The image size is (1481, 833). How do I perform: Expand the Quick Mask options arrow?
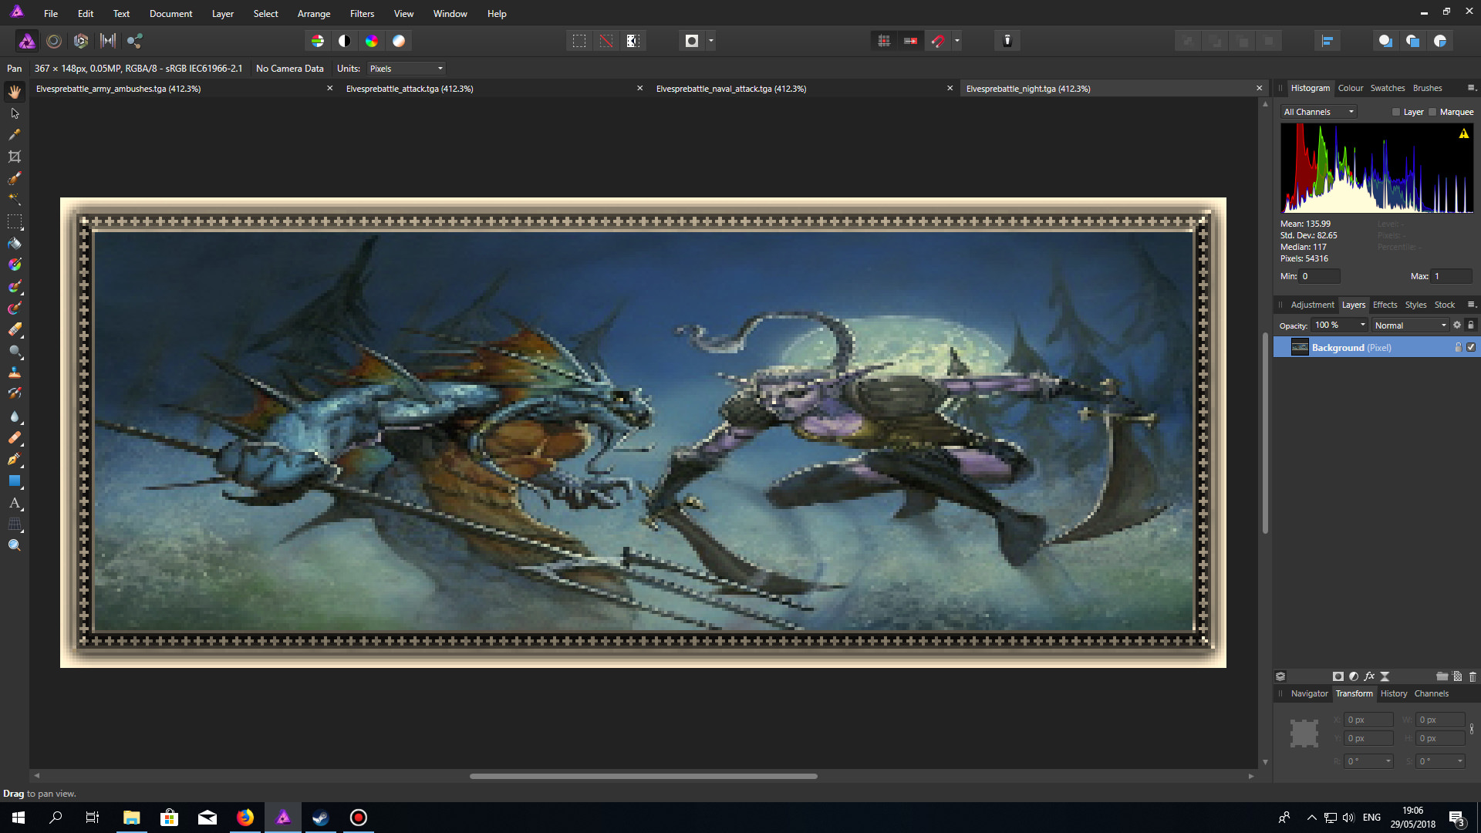tap(711, 41)
